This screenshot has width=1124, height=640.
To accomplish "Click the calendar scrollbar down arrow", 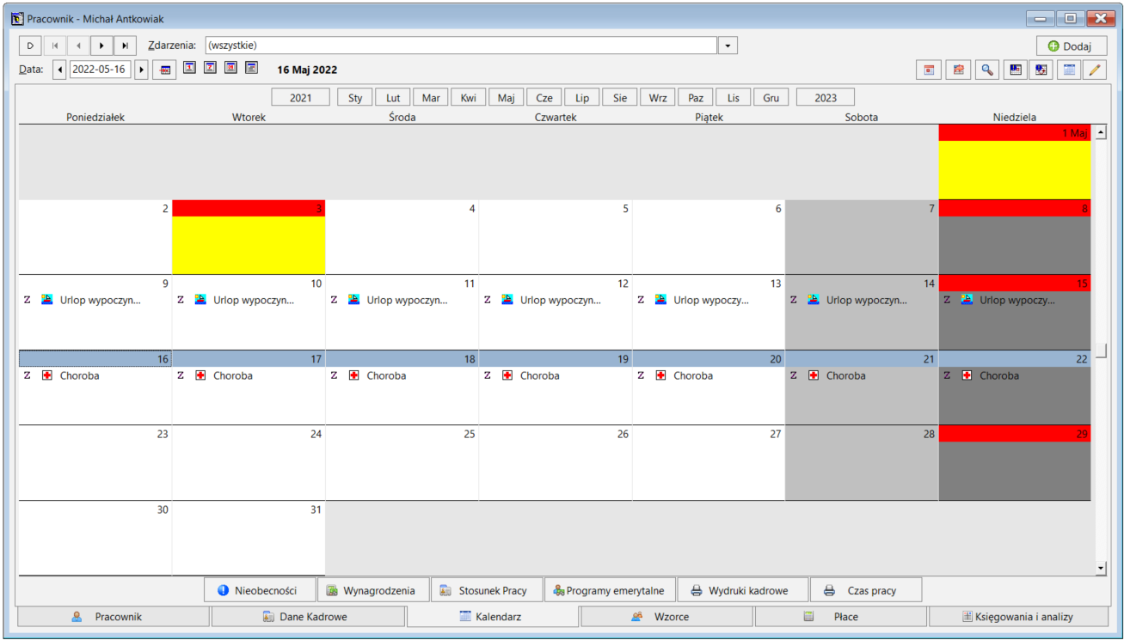I will tap(1101, 568).
